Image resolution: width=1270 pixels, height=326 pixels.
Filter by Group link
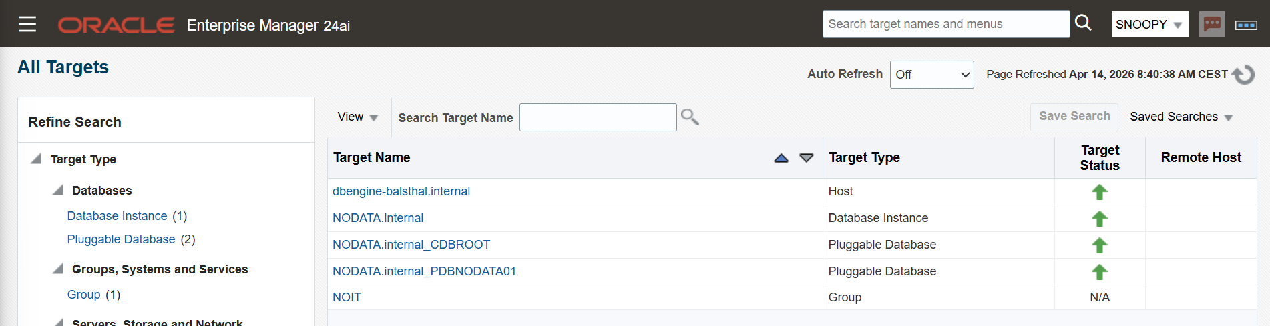[83, 295]
